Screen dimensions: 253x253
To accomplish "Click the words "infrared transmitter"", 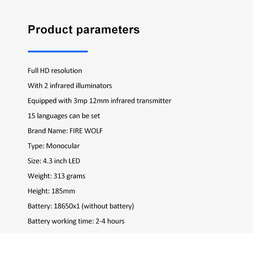I will (x=141, y=101).
